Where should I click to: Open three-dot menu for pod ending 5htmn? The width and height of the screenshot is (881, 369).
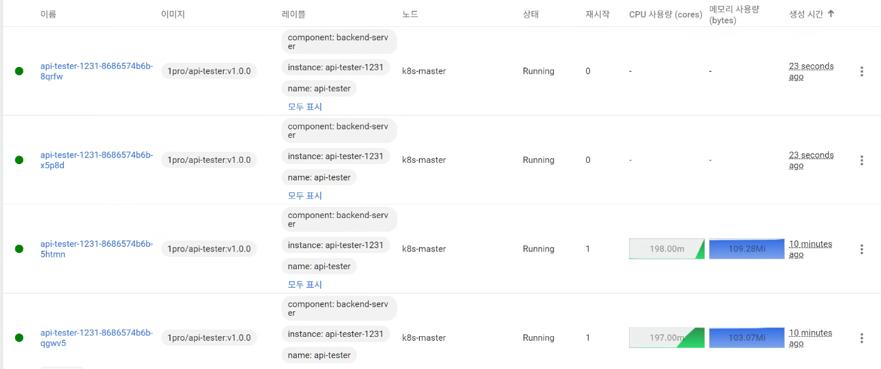click(861, 249)
